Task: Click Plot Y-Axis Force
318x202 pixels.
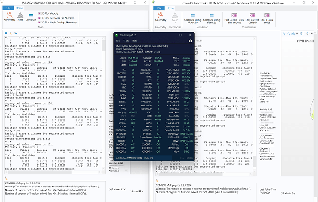Action: [x=267, y=18]
